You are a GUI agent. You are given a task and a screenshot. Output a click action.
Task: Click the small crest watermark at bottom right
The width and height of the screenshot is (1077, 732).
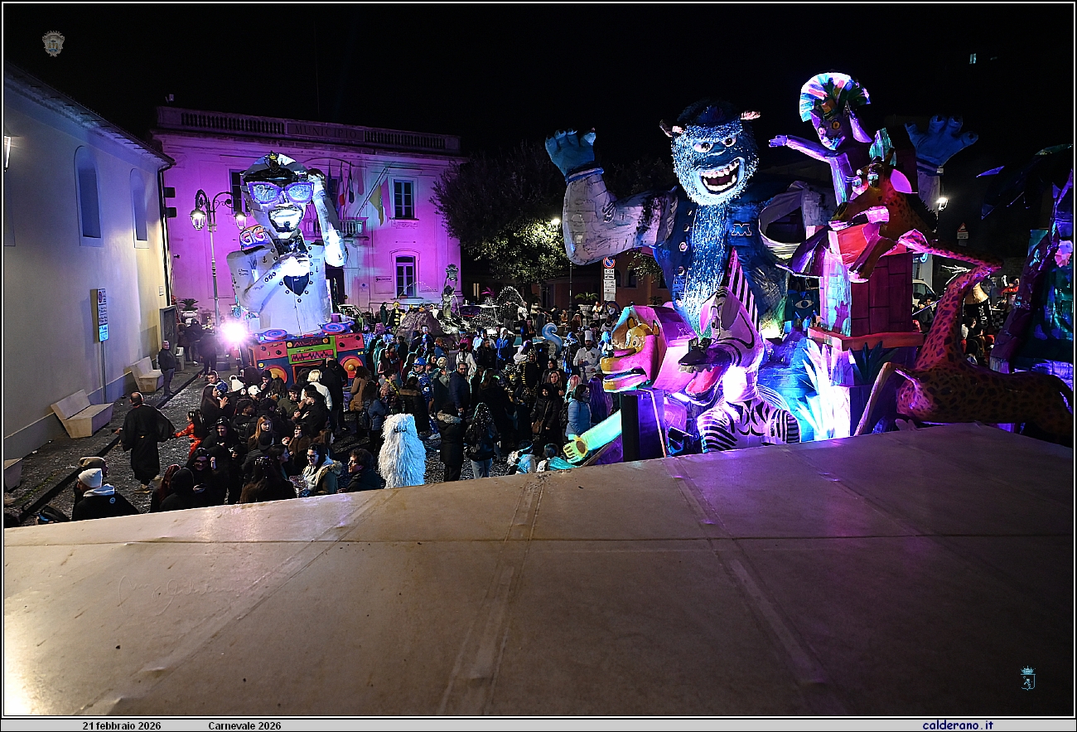1026,677
